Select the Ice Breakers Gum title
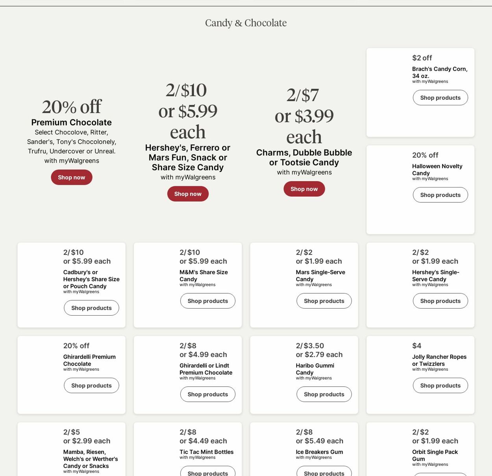The width and height of the screenshot is (492, 476). [x=319, y=452]
